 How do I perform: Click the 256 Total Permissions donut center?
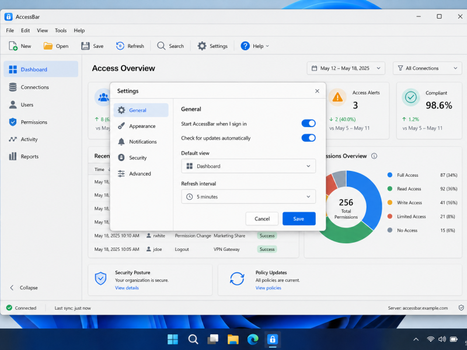346,208
